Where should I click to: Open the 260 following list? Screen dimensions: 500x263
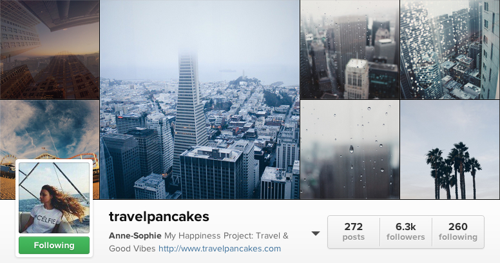pos(458,231)
